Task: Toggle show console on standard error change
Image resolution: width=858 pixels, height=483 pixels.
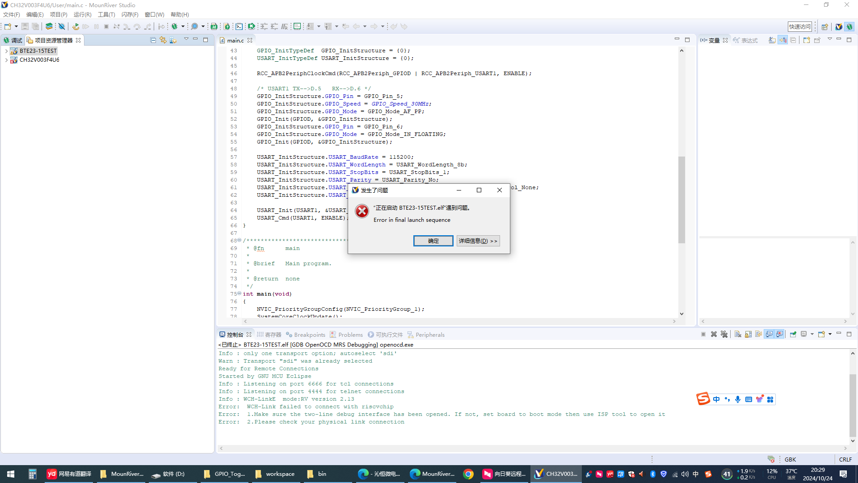Action: click(x=780, y=335)
